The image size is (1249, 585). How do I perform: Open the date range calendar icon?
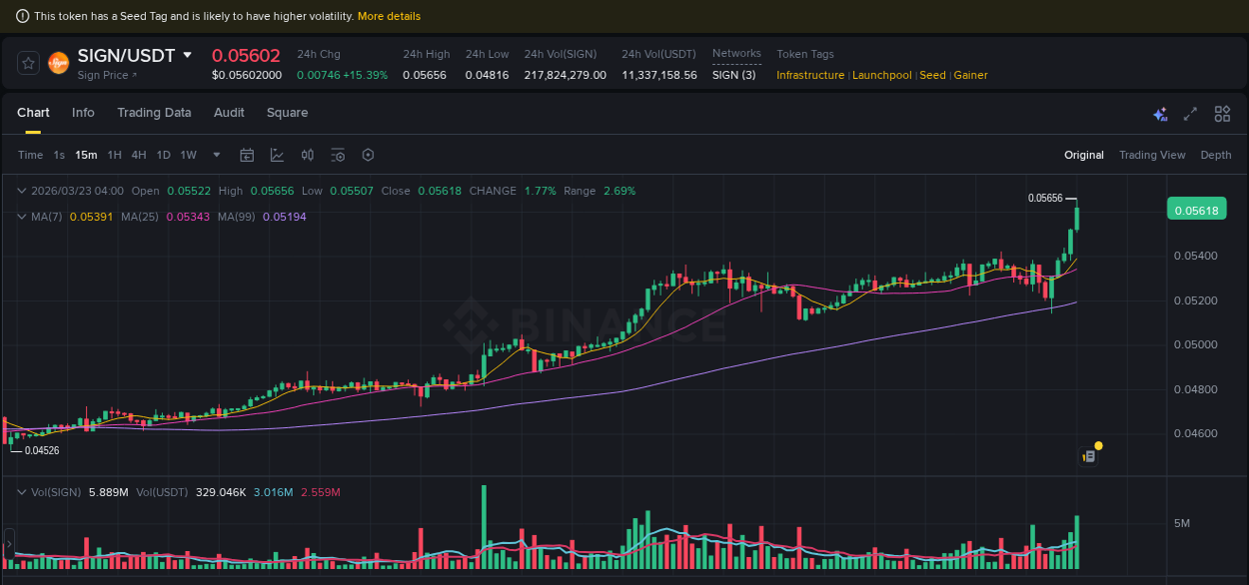point(247,155)
